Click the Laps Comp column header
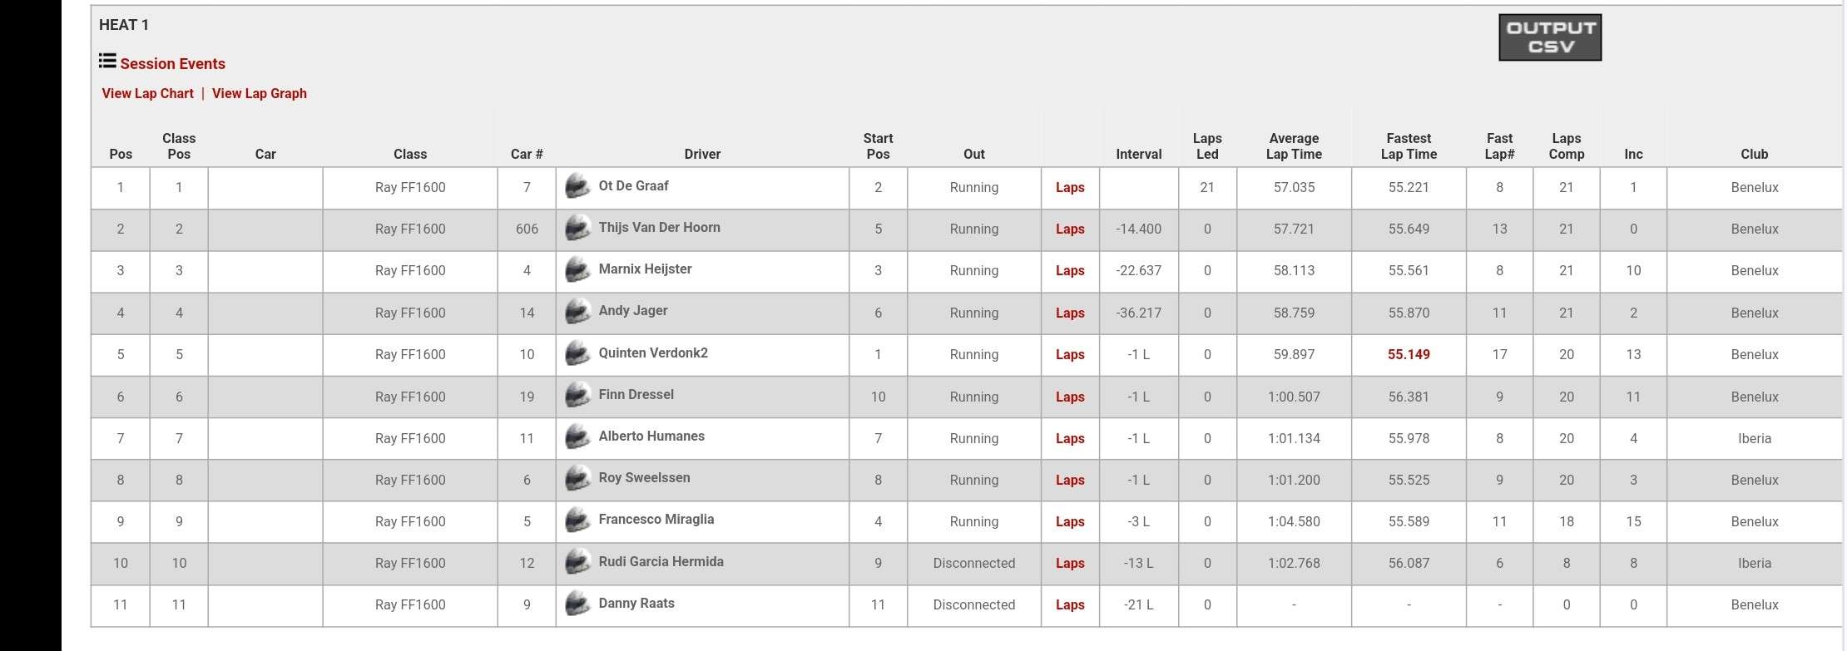The height and width of the screenshot is (651, 1847). (x=1566, y=146)
